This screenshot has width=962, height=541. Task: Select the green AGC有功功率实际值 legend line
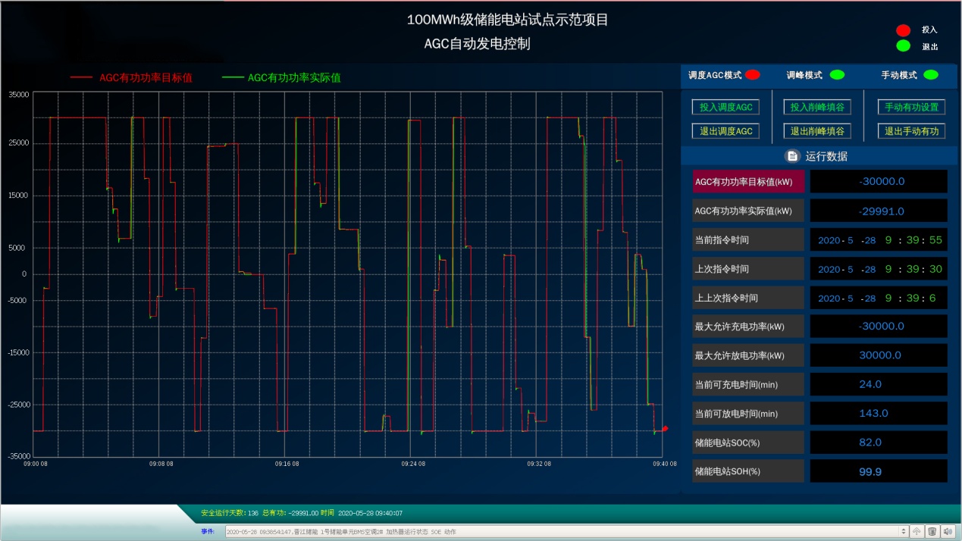pos(233,77)
